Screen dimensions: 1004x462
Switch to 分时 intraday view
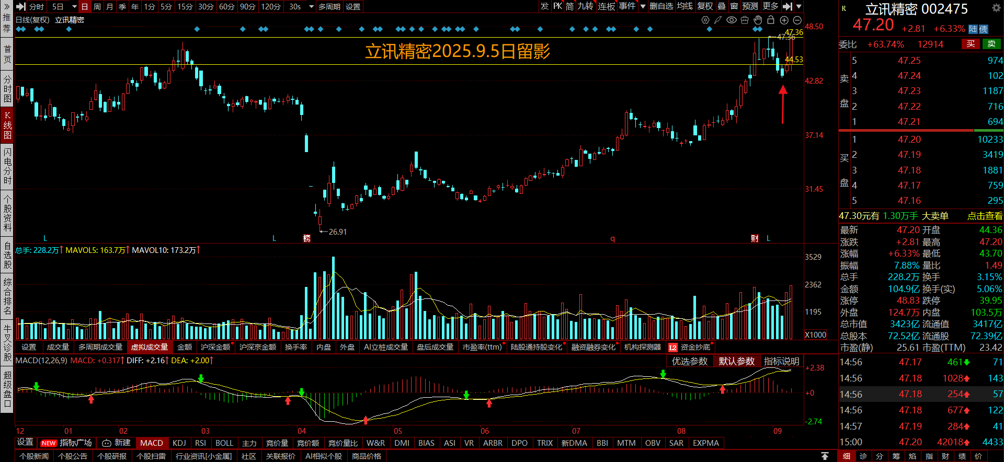click(37, 7)
